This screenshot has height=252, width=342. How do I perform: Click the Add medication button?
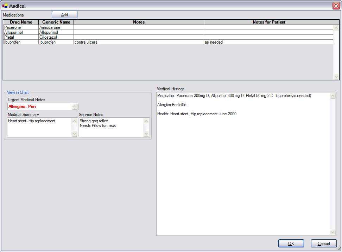(64, 15)
